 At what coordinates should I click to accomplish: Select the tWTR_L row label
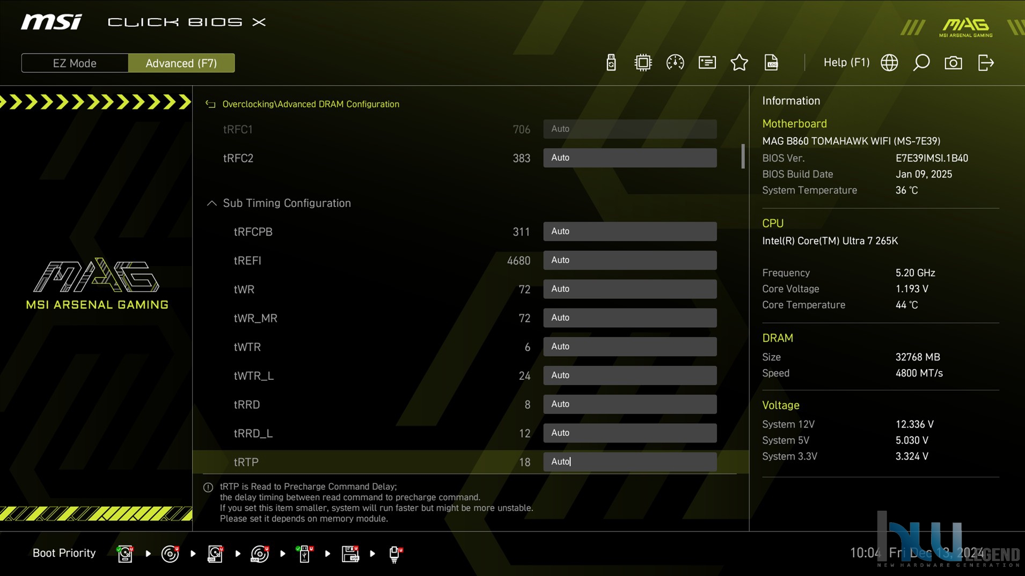click(254, 376)
